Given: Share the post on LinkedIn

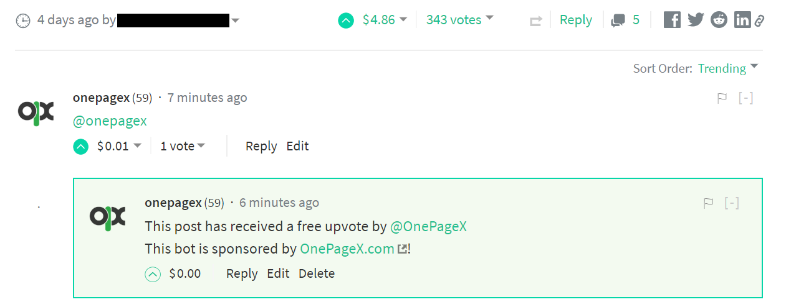Looking at the screenshot, I should 742,20.
